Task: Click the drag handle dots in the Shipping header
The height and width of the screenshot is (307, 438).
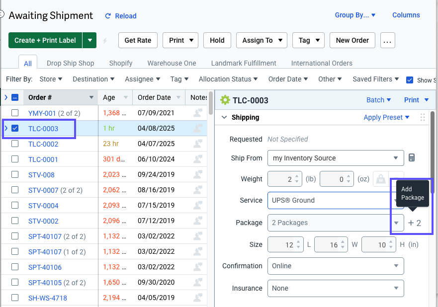Action: (x=423, y=117)
